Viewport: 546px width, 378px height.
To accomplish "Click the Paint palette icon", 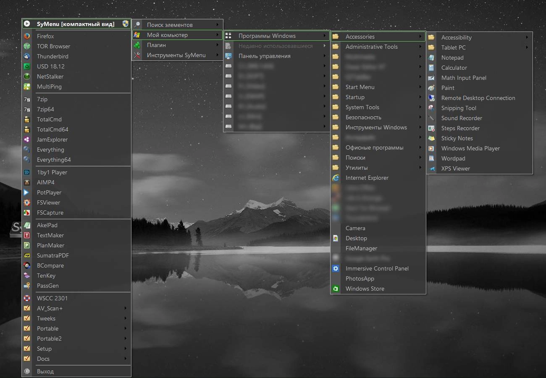I will 431,88.
